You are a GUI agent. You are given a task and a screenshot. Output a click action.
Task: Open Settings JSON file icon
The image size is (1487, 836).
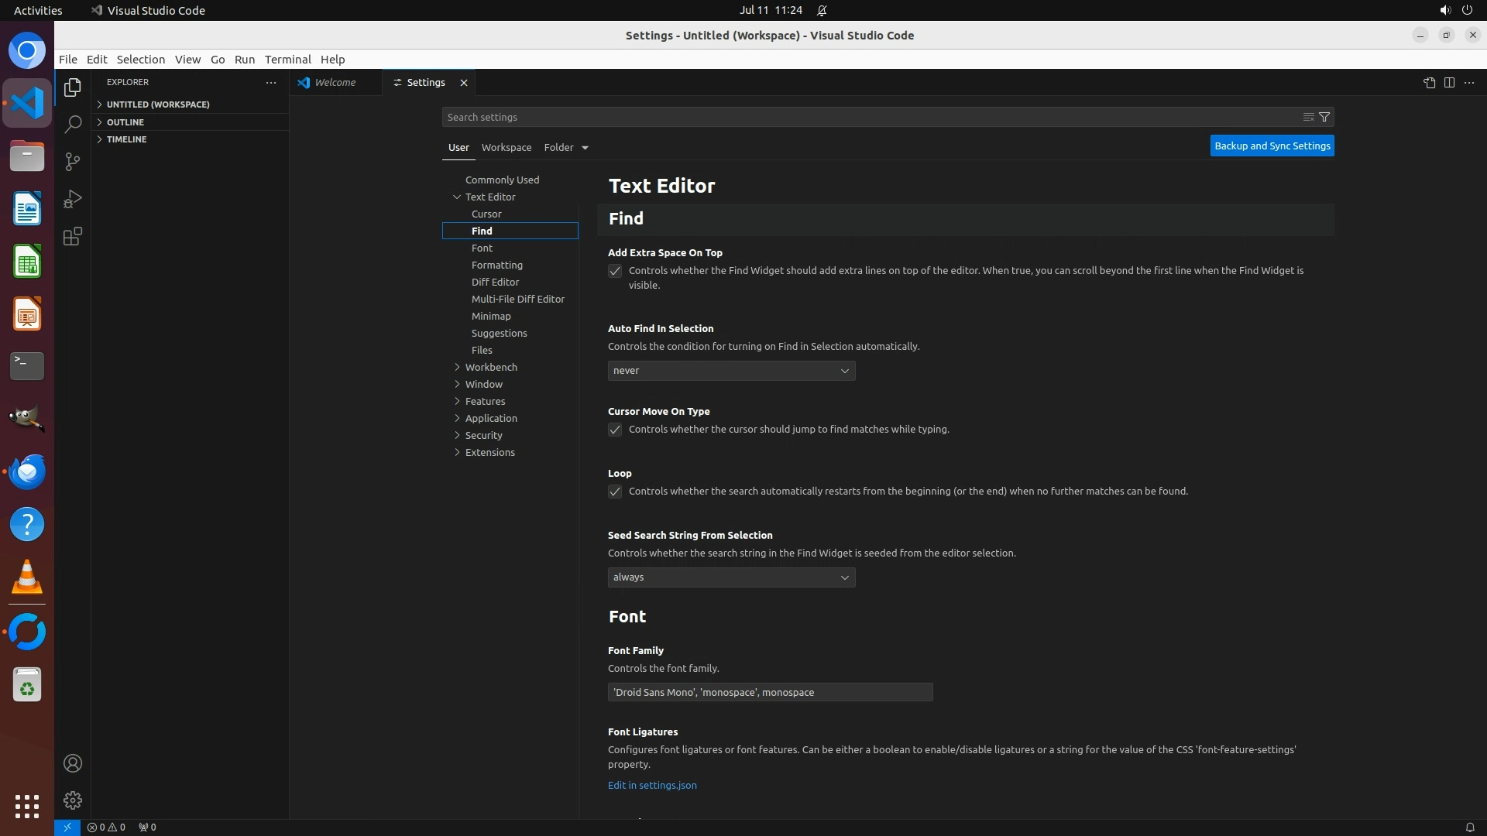click(1429, 83)
